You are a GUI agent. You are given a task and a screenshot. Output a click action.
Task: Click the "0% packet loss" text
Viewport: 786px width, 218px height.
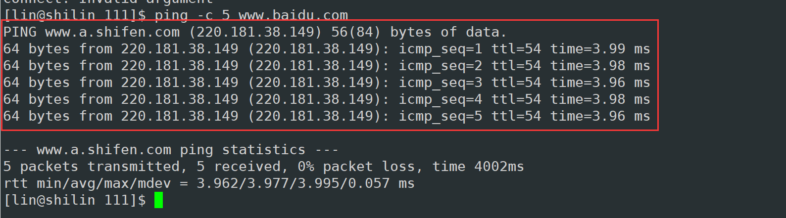[x=359, y=167]
